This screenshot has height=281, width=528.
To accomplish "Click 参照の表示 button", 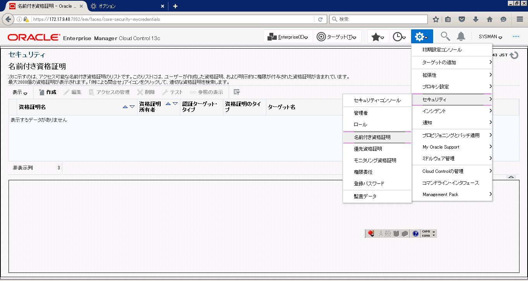I will click(207, 92).
